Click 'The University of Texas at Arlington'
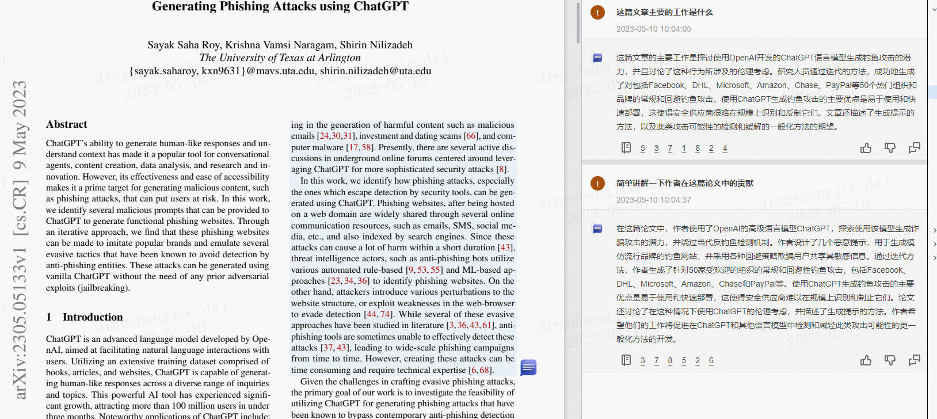The image size is (937, 419). (x=280, y=58)
